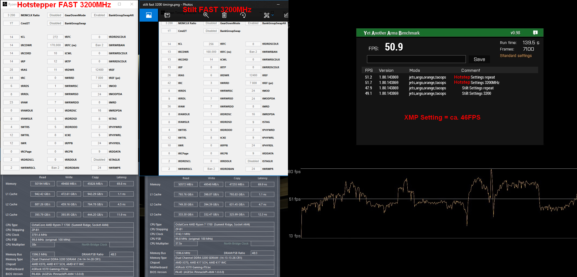Click CPU Multiplier 38x field

pos(43,245)
